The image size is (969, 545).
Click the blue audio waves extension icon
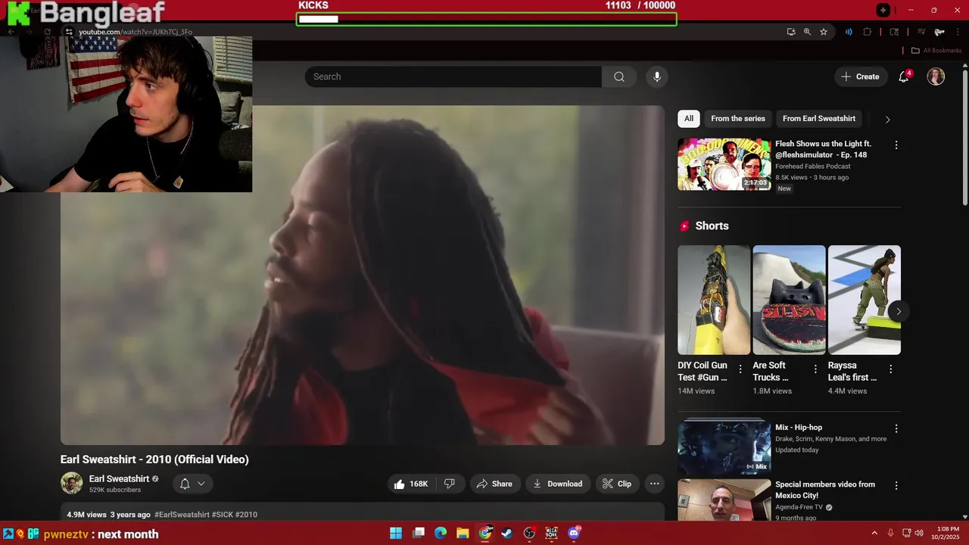click(x=849, y=32)
